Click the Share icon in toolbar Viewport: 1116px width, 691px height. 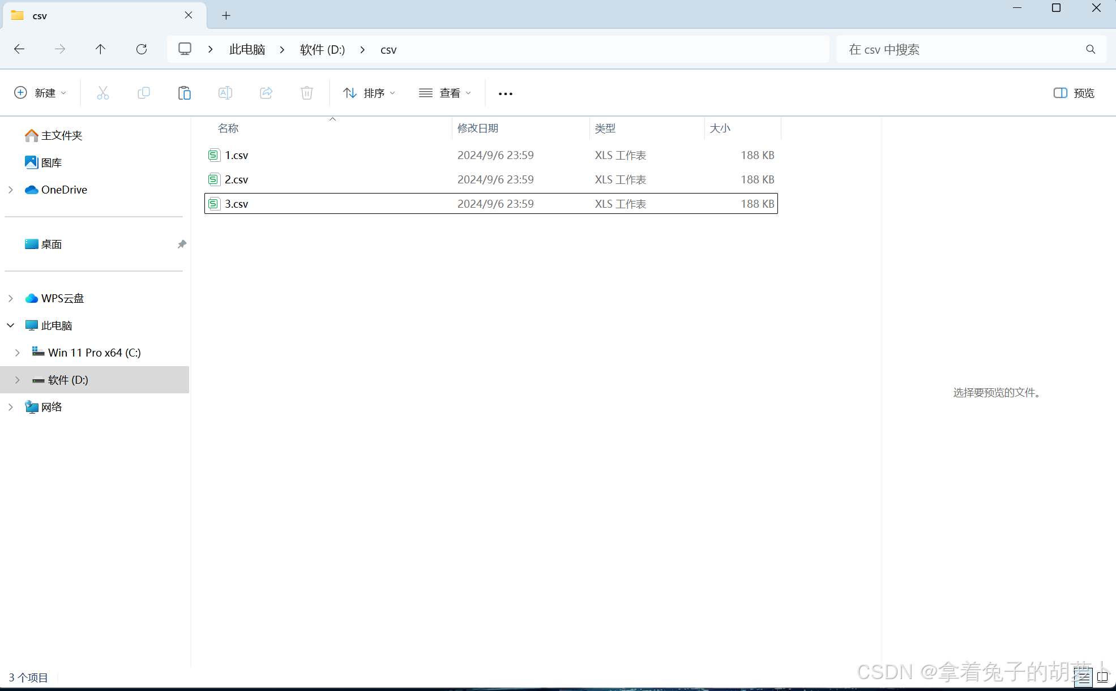point(266,93)
